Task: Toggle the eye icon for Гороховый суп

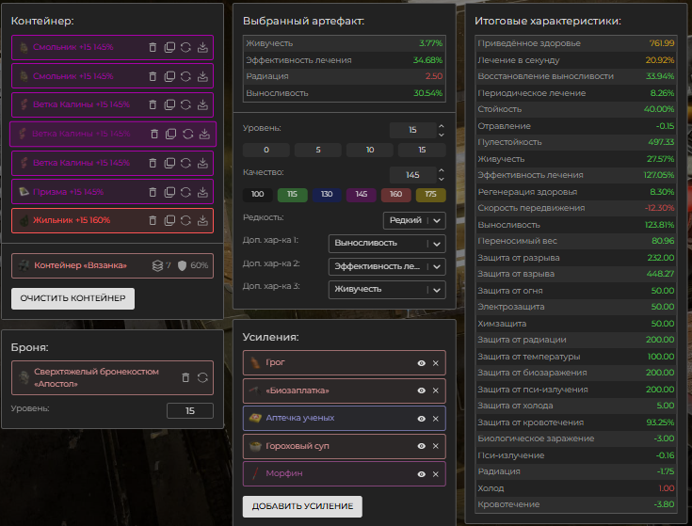Action: pyautogui.click(x=421, y=446)
